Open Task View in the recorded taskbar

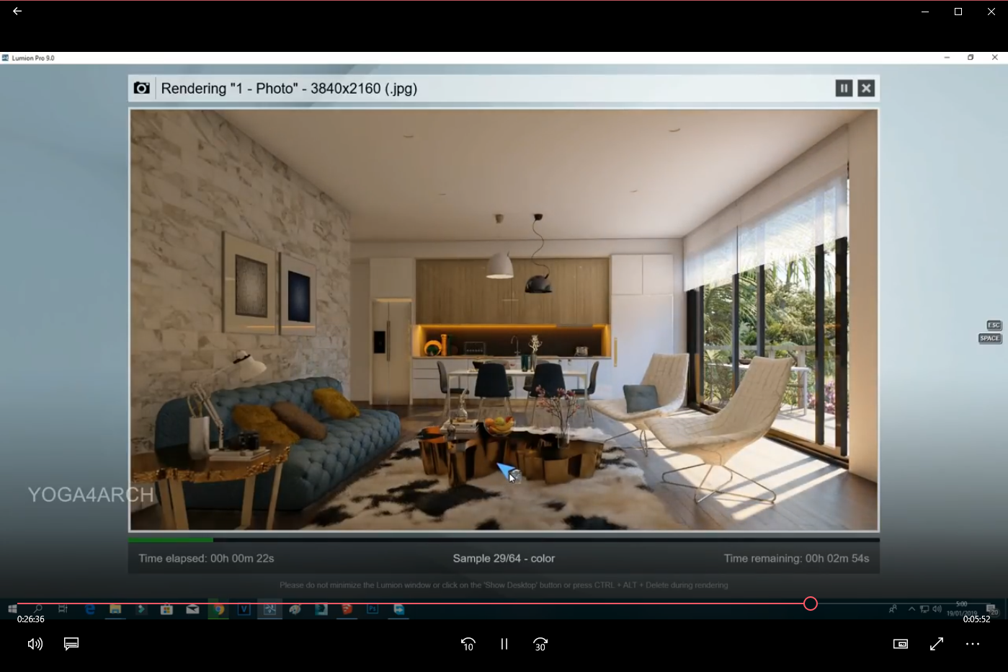pos(63,609)
